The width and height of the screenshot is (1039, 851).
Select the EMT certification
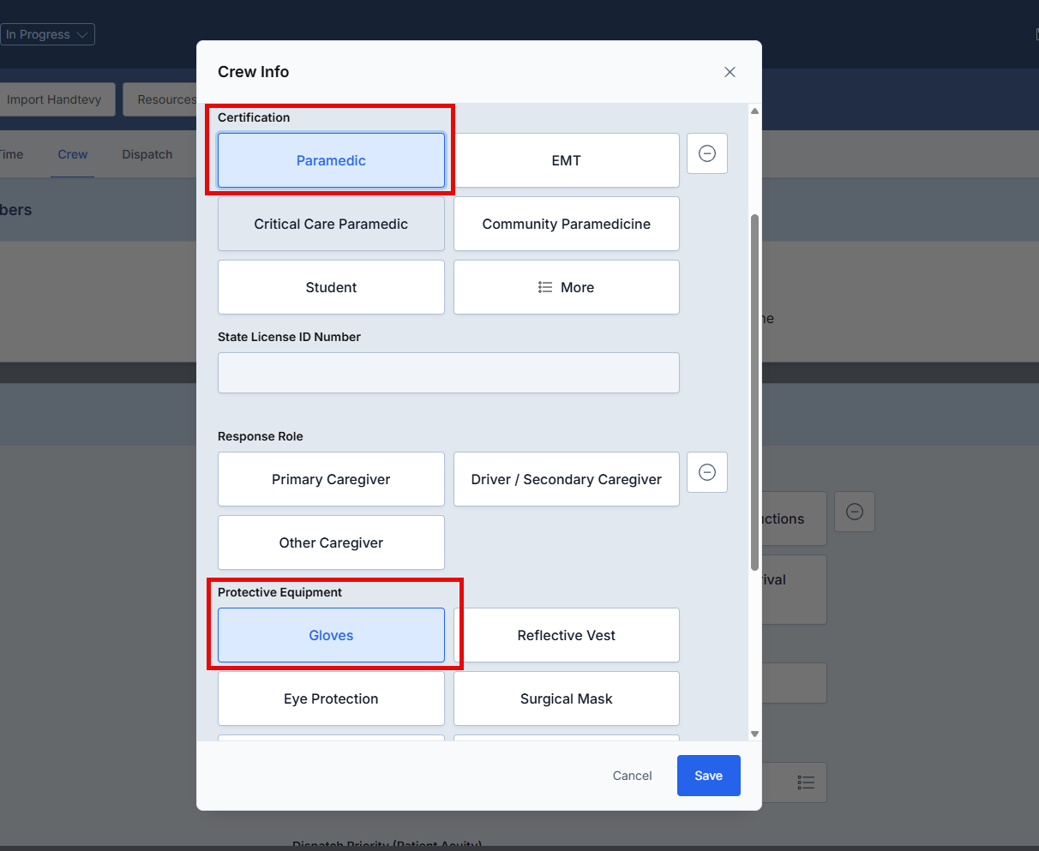[566, 160]
